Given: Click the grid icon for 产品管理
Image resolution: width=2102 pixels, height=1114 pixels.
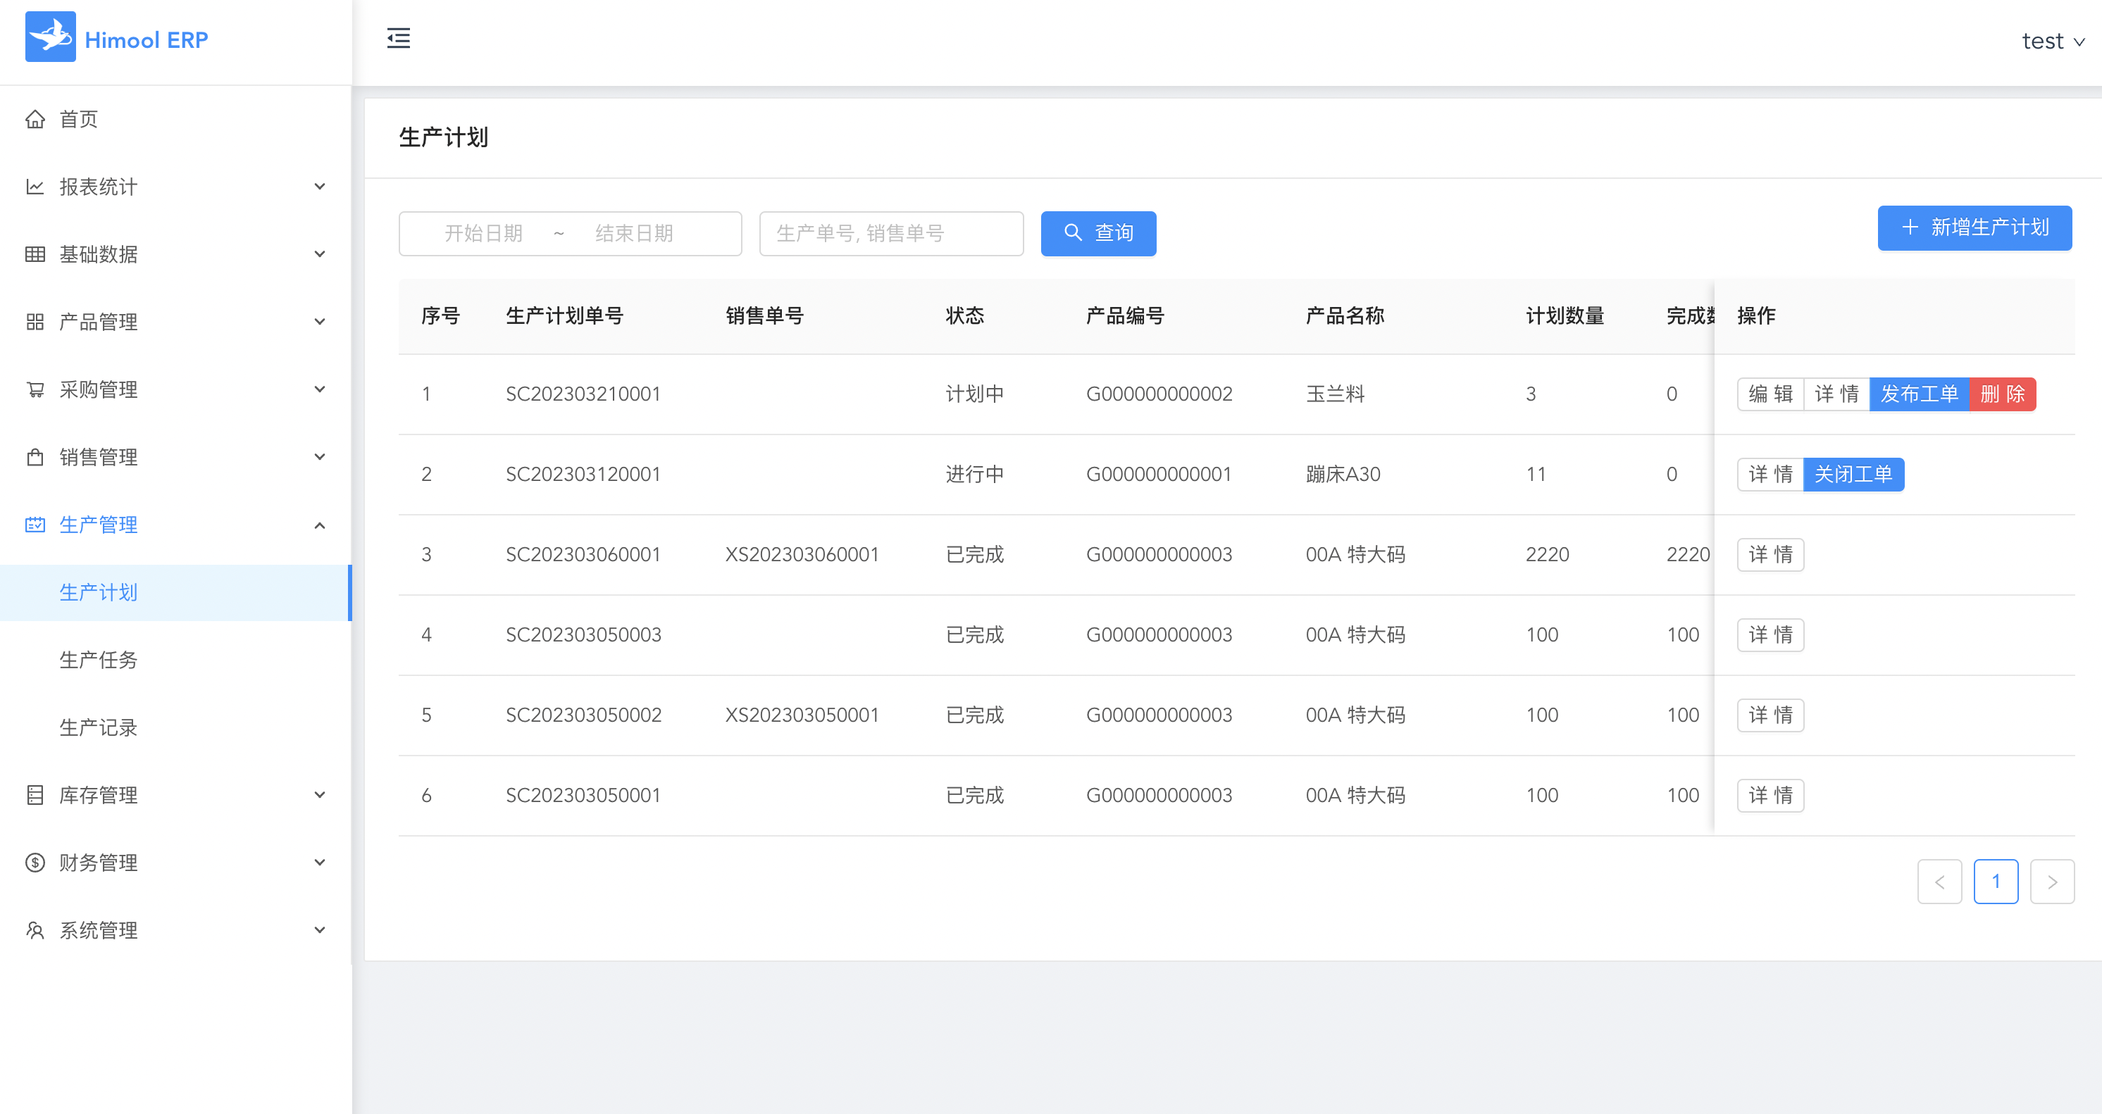Looking at the screenshot, I should 35,322.
